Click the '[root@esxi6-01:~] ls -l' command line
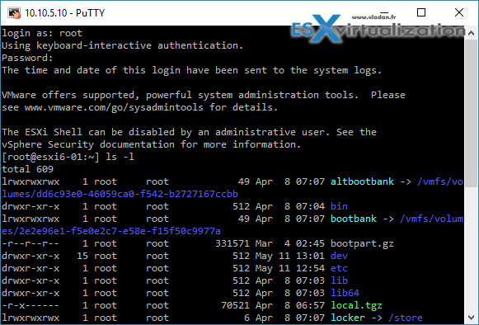 tap(68, 157)
